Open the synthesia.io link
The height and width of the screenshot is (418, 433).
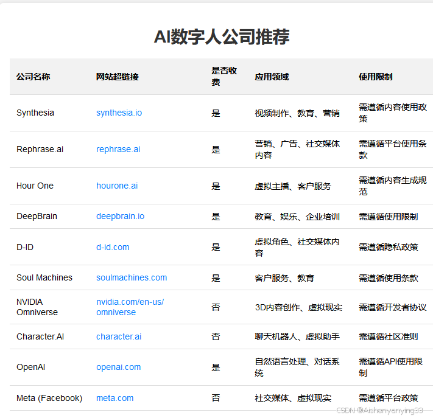[x=119, y=113]
